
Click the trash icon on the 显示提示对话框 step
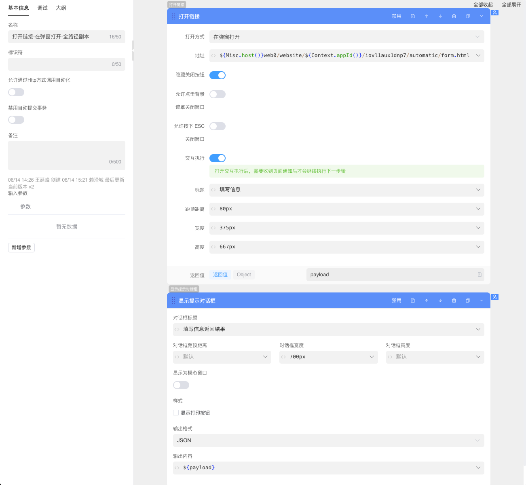click(x=454, y=301)
